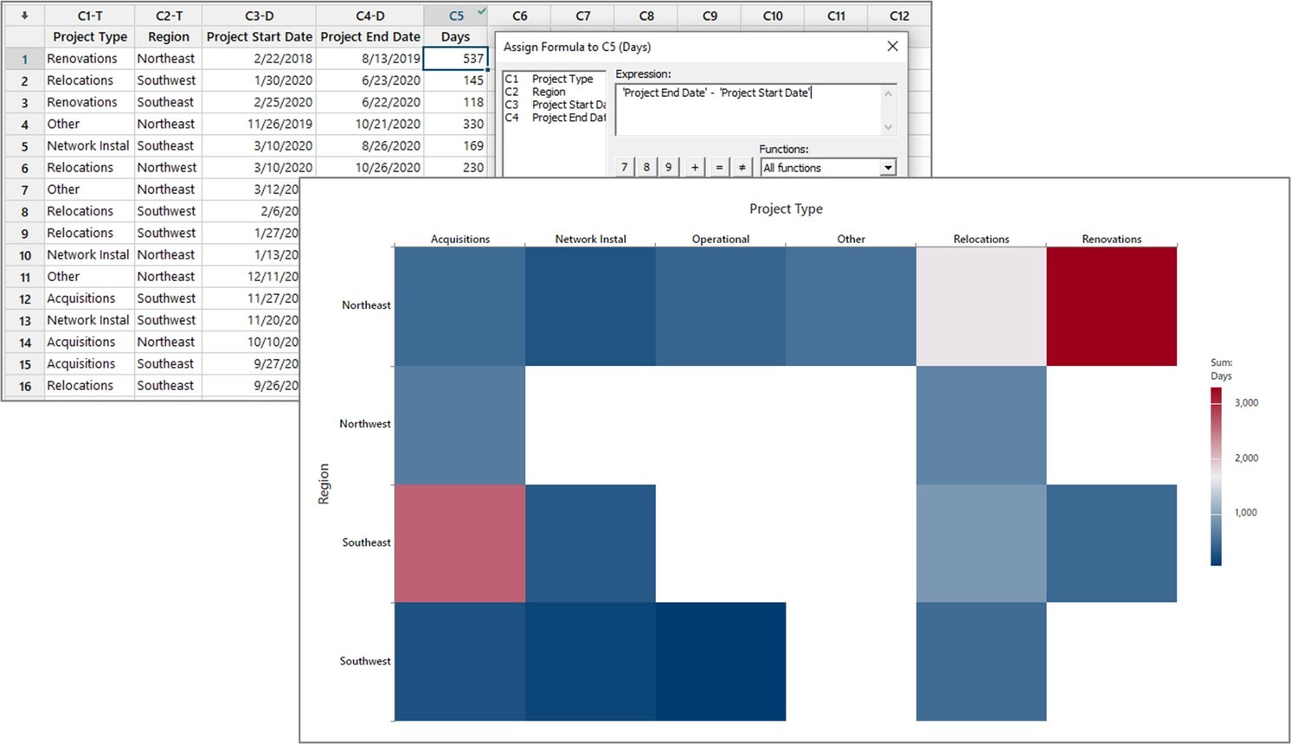Click the not-equal (≠) operator button

pos(742,167)
